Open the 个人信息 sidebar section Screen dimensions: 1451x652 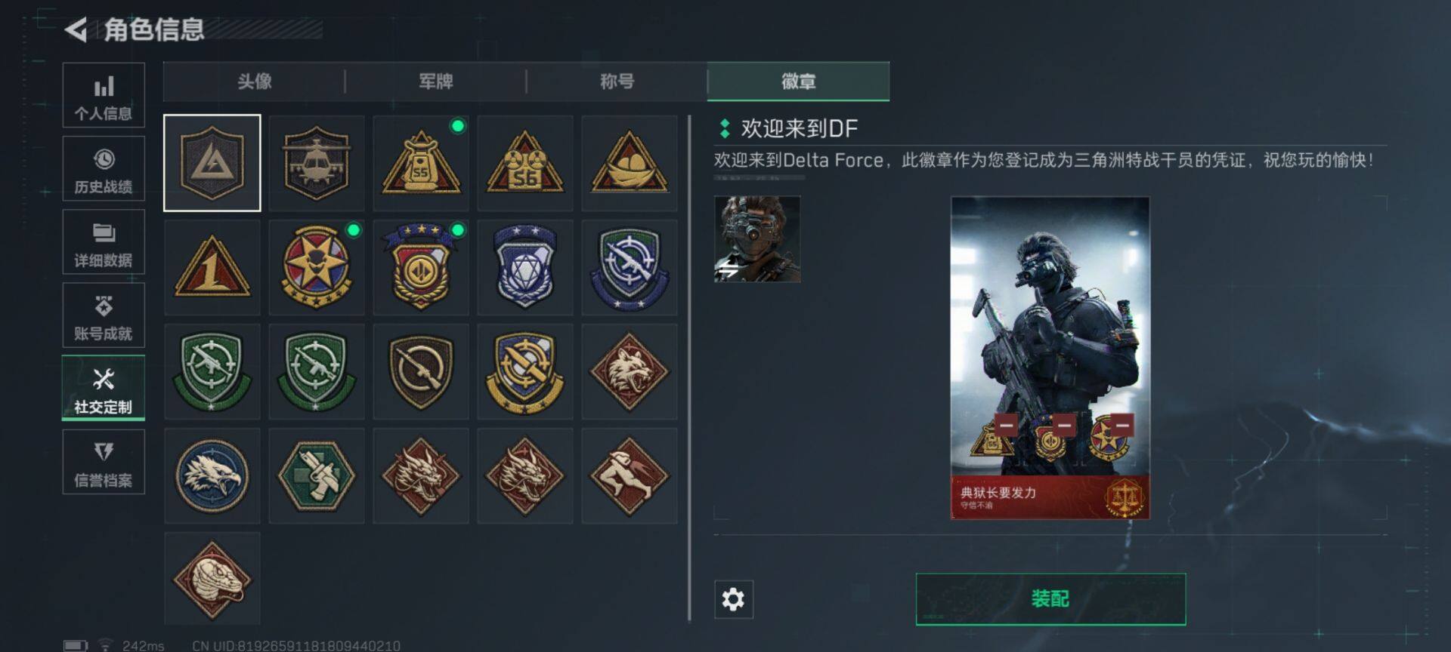(104, 95)
